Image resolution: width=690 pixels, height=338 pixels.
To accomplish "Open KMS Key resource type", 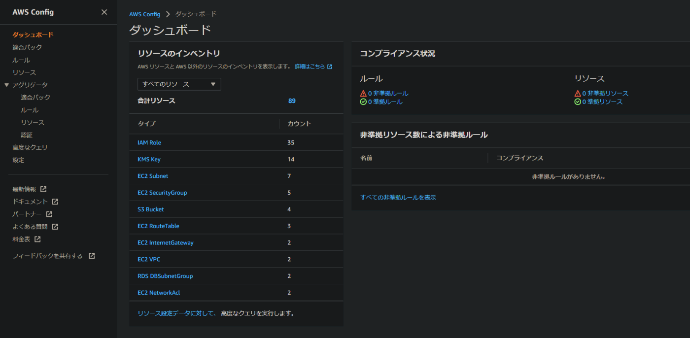I will click(149, 160).
